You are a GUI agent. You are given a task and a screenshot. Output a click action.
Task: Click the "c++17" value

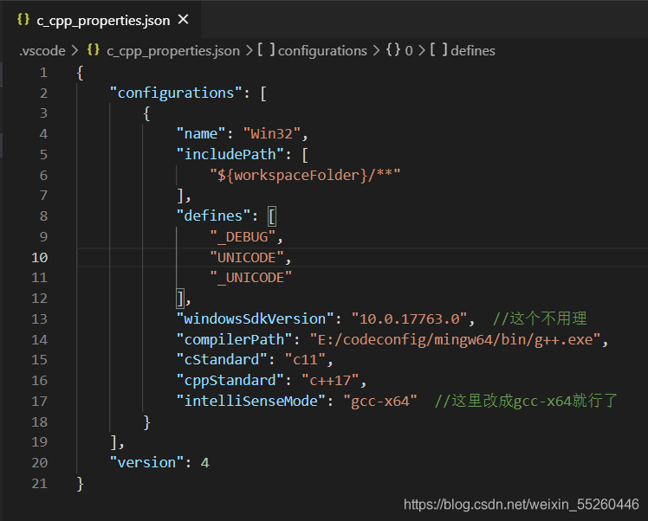(330, 380)
